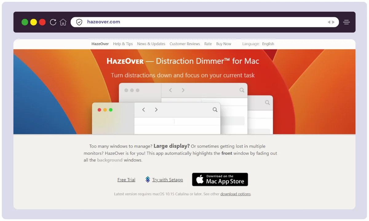
Task: Follow the Try with Setapp link
Action: point(168,180)
